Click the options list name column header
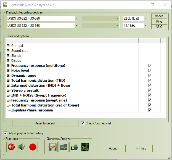172x160 pixels. pos(72,41)
